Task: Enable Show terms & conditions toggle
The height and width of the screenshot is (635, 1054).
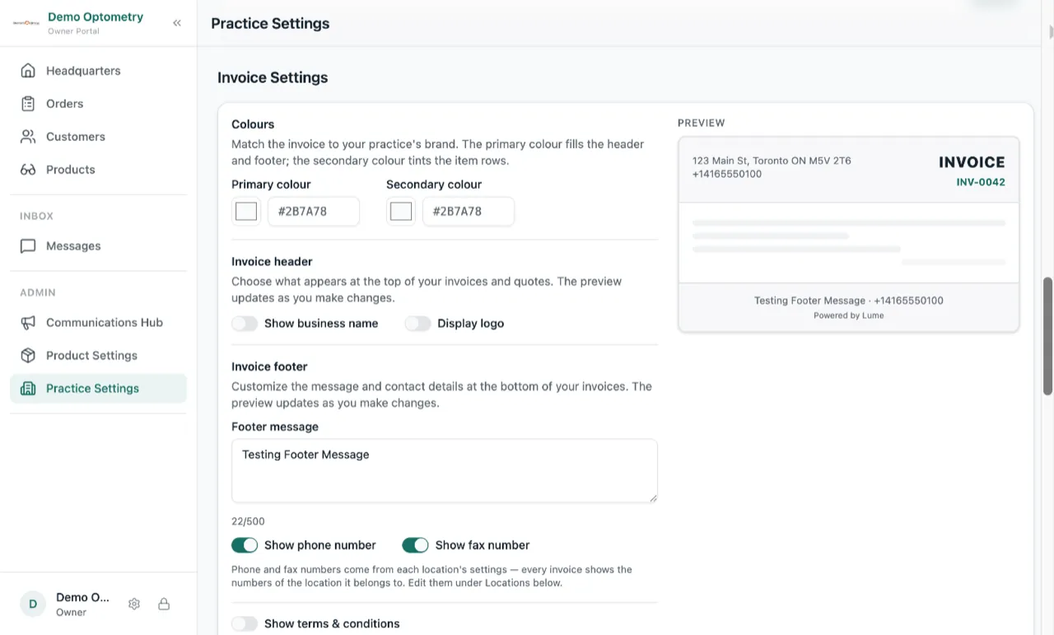Action: point(245,624)
